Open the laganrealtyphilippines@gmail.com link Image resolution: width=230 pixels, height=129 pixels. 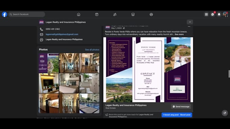click(x=62, y=34)
